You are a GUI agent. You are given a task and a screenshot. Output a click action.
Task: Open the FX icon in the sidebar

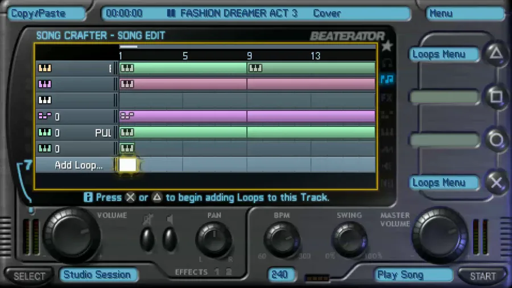click(x=387, y=97)
